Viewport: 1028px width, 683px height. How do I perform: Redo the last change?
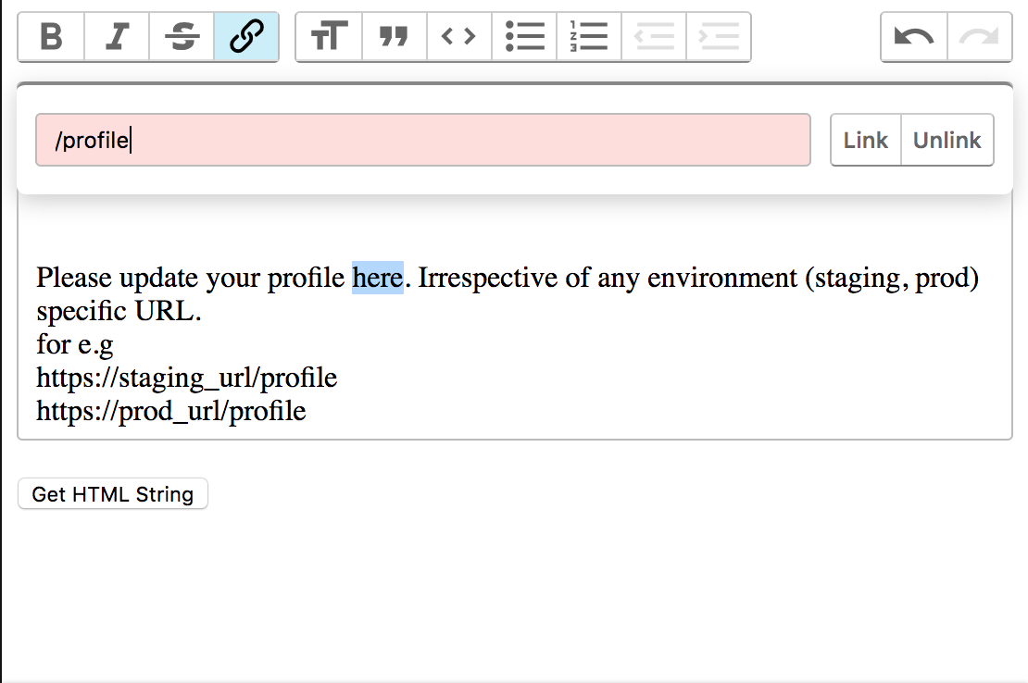[x=980, y=37]
